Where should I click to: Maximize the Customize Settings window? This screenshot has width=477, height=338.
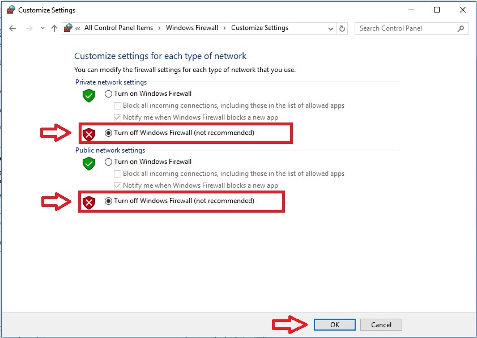pos(437,10)
